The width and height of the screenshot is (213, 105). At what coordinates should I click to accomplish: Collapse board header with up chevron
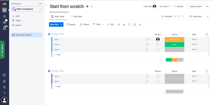pyautogui.click(x=208, y=17)
